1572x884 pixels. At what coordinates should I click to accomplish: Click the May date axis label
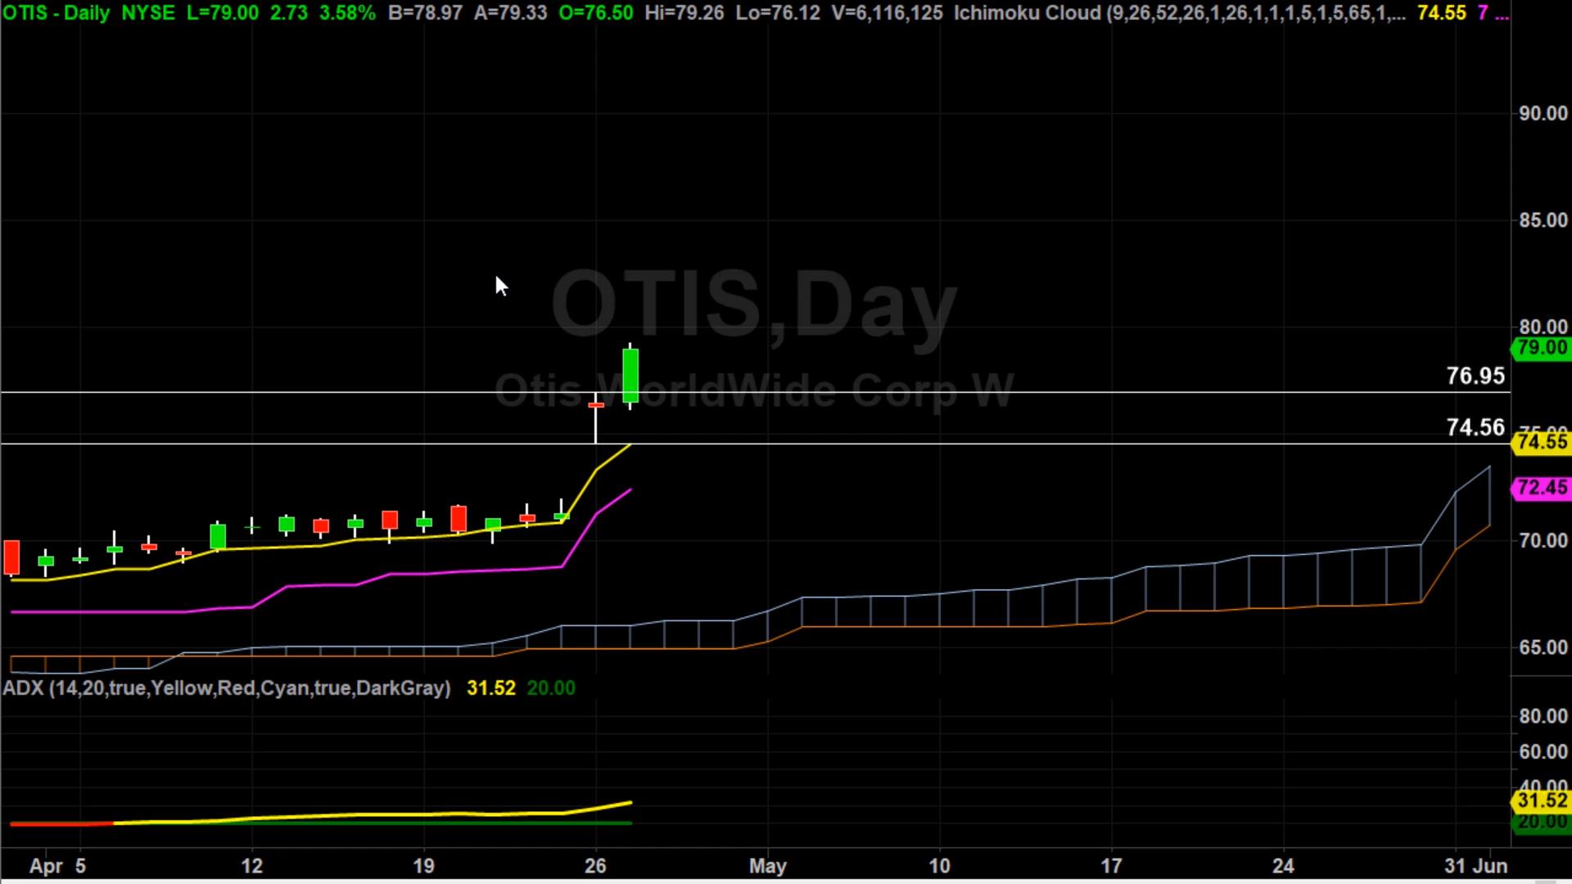[768, 866]
